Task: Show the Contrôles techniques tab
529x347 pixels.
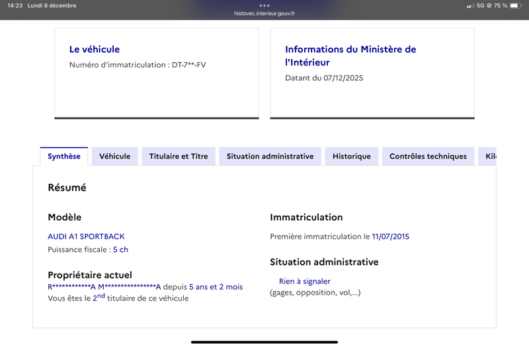Action: (x=428, y=157)
